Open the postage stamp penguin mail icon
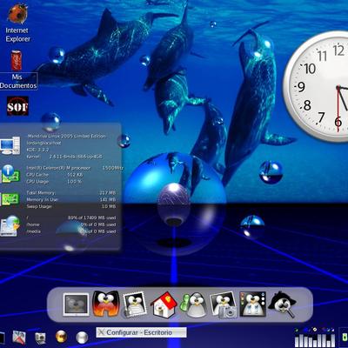The width and height of the screenshot is (348, 348). pos(134,304)
